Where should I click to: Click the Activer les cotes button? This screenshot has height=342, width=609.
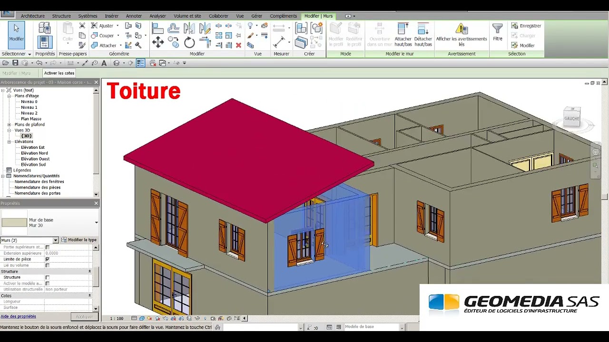pyautogui.click(x=59, y=73)
